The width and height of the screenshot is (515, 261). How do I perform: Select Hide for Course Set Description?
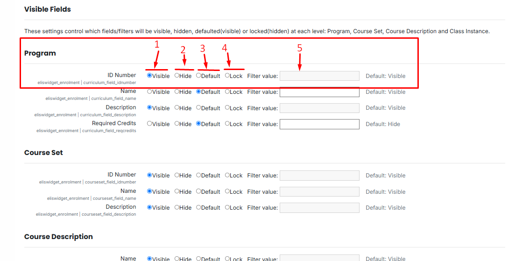(176, 207)
